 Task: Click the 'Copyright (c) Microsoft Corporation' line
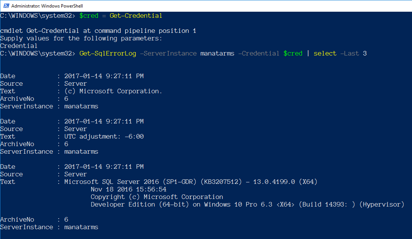tap(157, 197)
